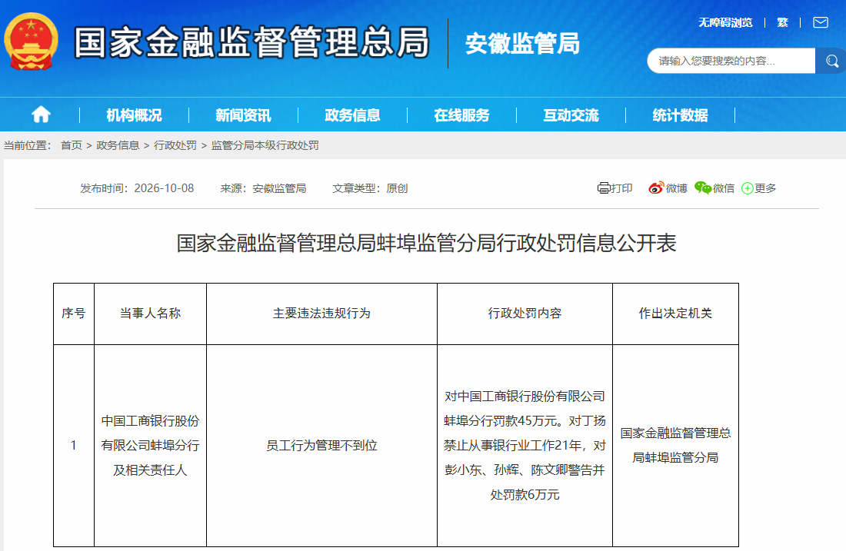Image resolution: width=846 pixels, height=551 pixels.
Task: Open the envelope mail icon
Action: 821,22
